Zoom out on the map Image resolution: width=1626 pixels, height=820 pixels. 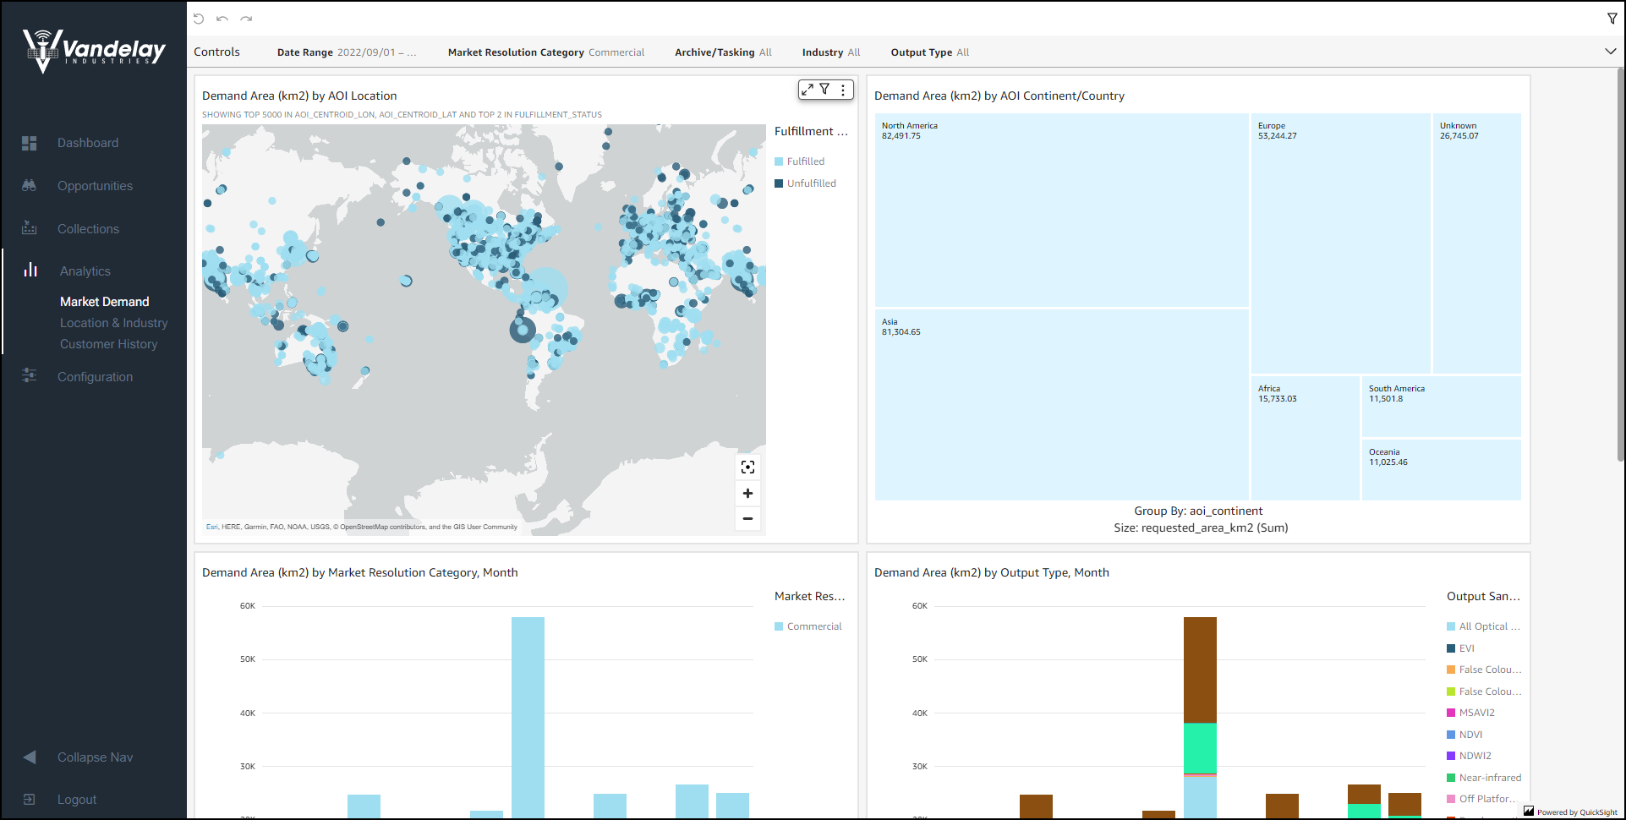point(747,518)
